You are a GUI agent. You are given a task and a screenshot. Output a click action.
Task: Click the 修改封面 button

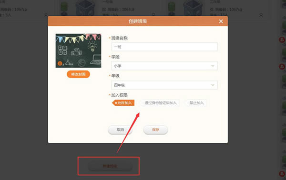pos(78,74)
